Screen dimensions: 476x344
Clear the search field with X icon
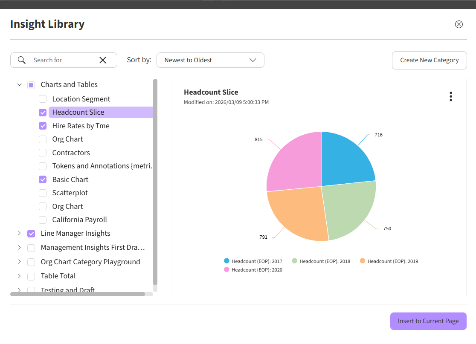coord(103,60)
